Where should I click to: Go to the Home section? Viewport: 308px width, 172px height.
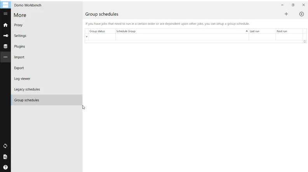(5, 25)
